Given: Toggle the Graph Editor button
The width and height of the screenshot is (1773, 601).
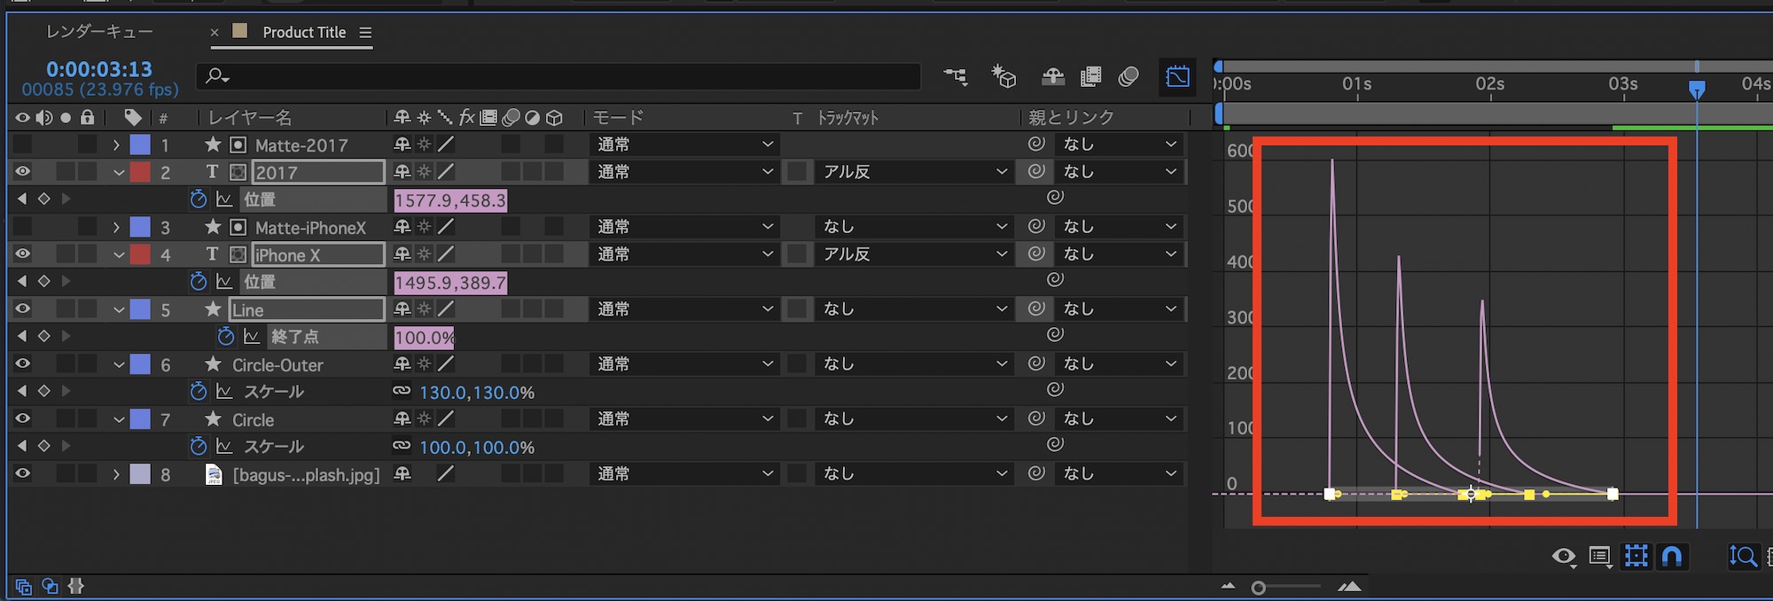Looking at the screenshot, I should [x=1177, y=77].
